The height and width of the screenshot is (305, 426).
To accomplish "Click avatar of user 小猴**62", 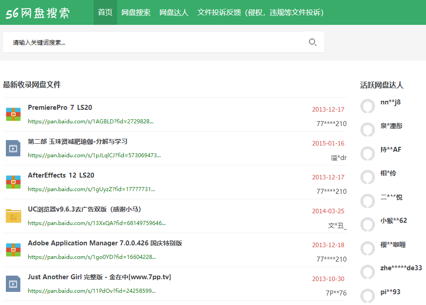I will point(368,225).
